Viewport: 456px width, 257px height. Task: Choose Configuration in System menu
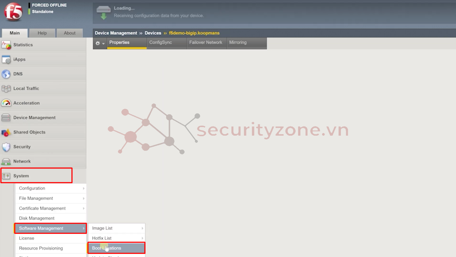pos(51,188)
